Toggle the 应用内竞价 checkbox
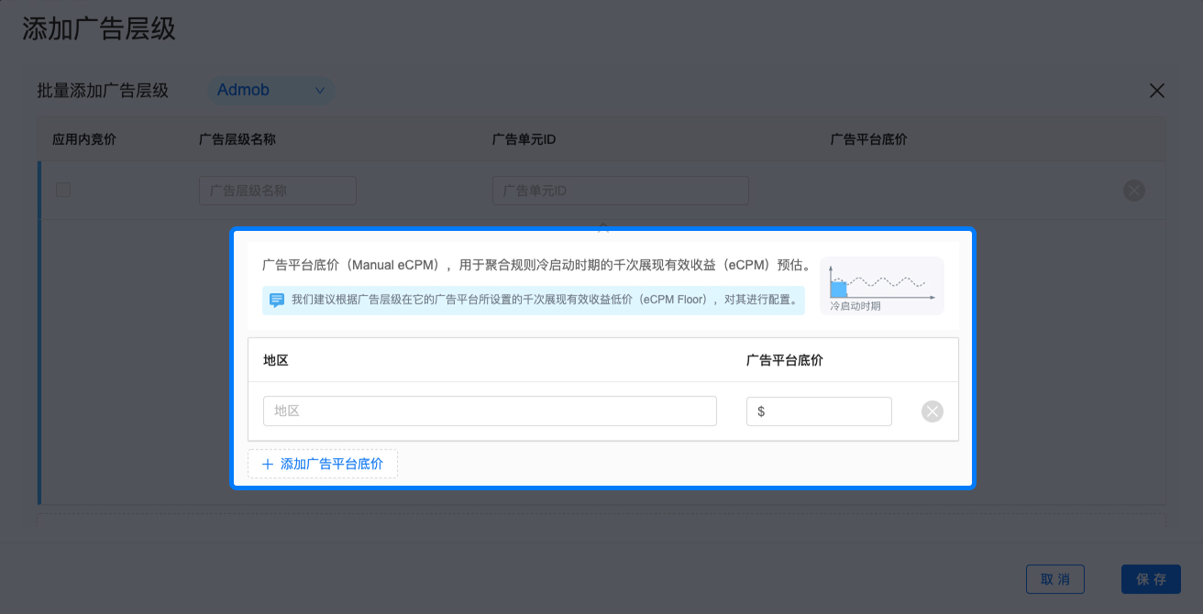 [63, 190]
